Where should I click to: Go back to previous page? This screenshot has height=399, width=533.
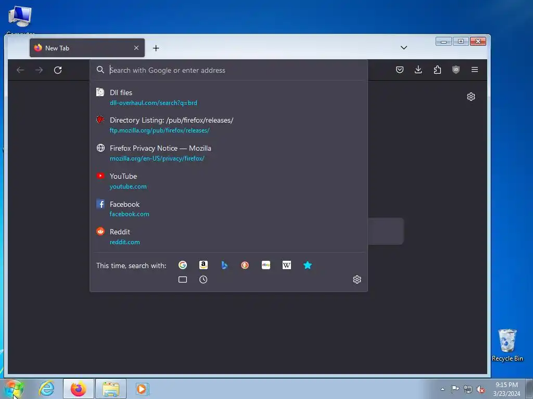(20, 70)
